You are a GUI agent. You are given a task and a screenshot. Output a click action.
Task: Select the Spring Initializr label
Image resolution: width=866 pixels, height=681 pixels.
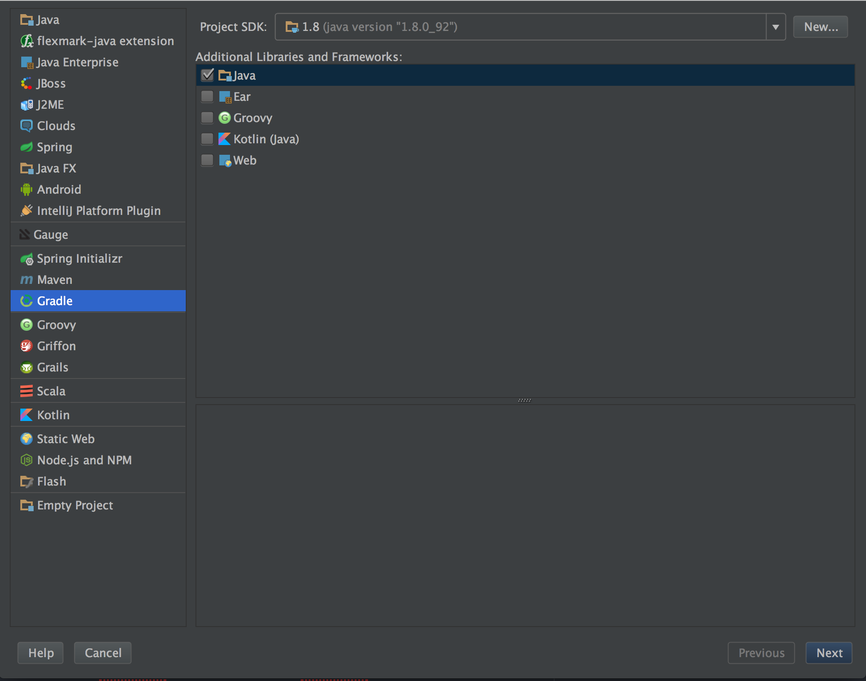[x=80, y=259]
